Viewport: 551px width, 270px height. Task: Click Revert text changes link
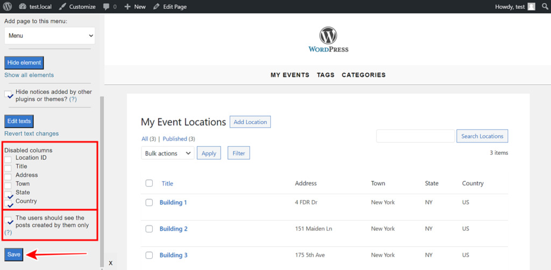(x=32, y=133)
